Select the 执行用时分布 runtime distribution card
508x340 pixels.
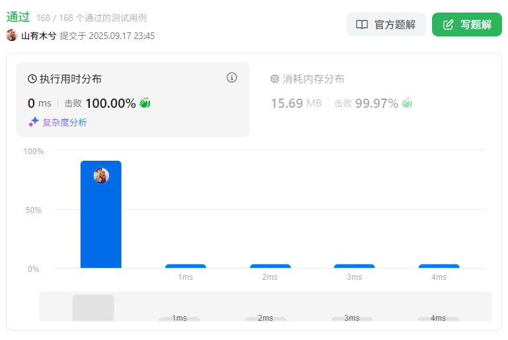133,100
